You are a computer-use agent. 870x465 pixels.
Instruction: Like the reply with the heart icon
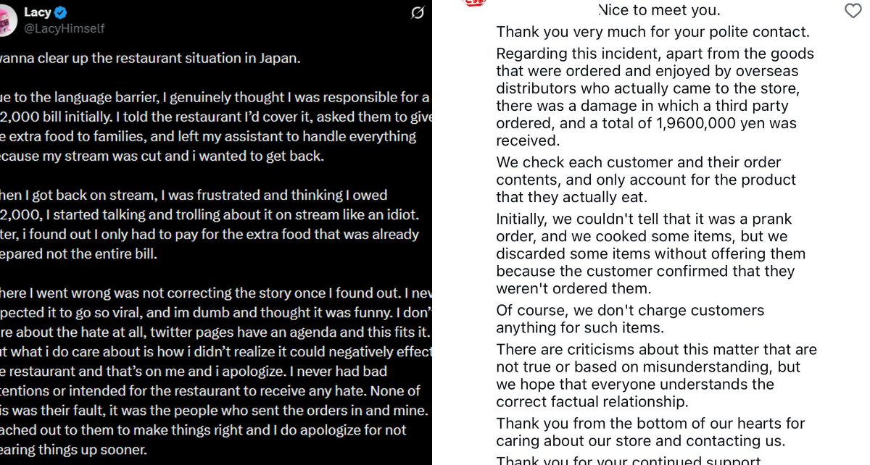[x=853, y=10]
